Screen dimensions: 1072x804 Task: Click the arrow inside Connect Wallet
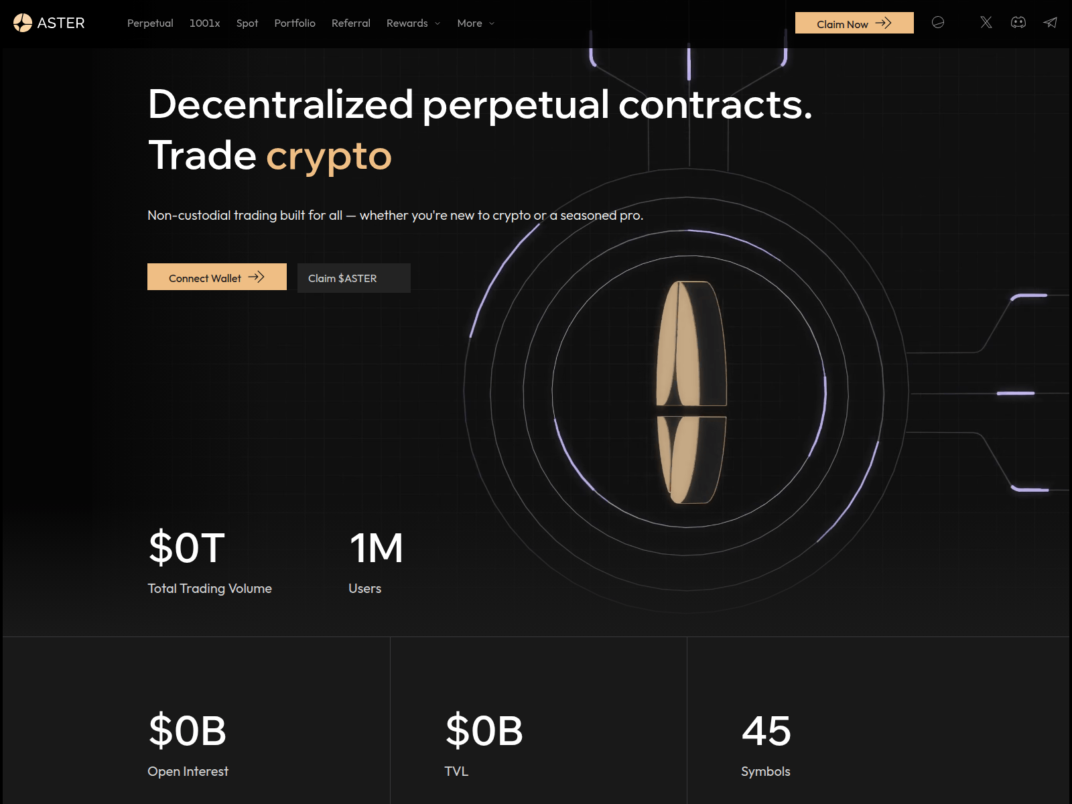[x=257, y=277]
